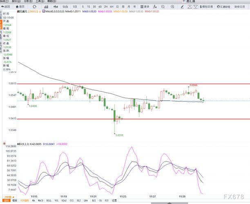Select the 模板 tab at bottom
Screen dimensions: 250x204
[15, 200]
